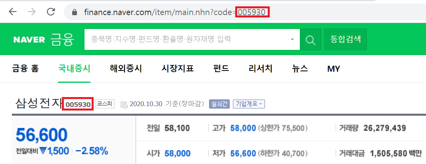This screenshot has width=426, height=164.
Task: Click the current price 56,600
Action: [42, 135]
